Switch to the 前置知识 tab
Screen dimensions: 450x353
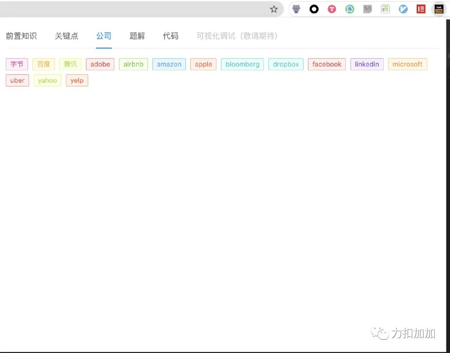click(21, 36)
